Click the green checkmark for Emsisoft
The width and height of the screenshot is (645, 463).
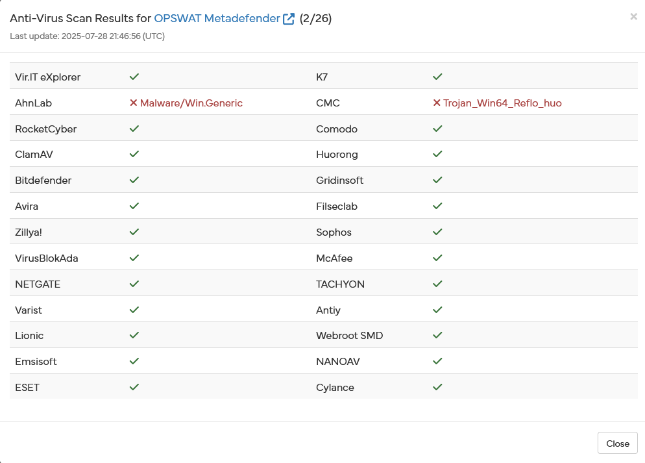click(x=134, y=361)
